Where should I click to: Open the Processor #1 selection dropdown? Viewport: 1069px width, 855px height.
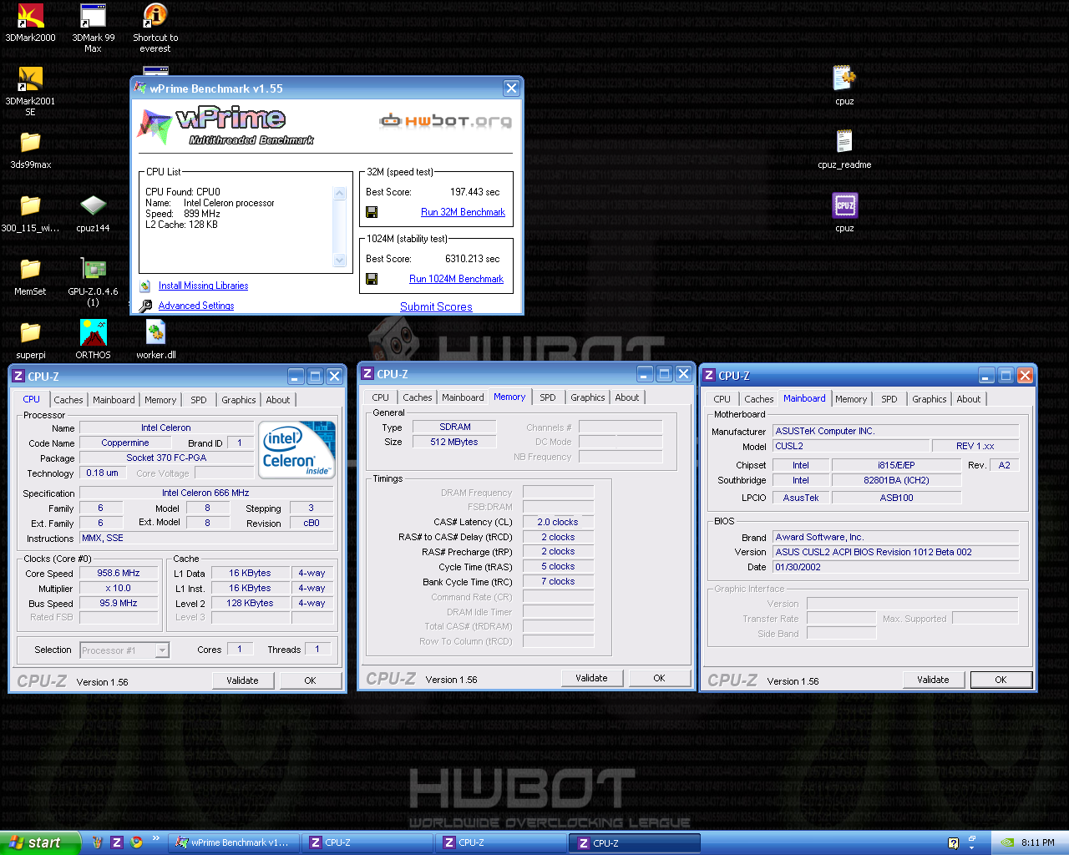[162, 650]
